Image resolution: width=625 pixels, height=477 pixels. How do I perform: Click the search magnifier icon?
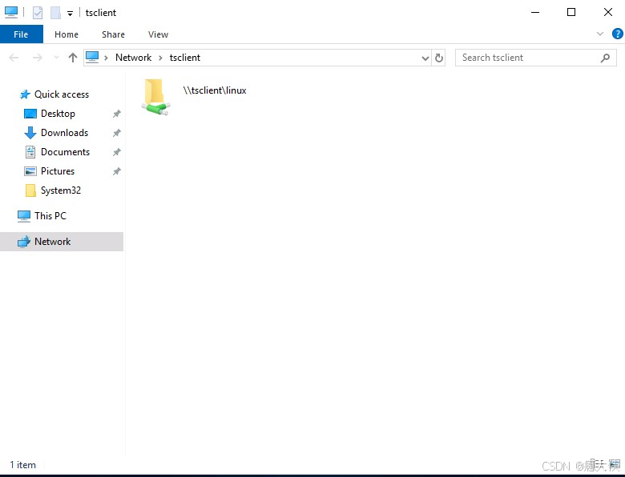coord(605,58)
